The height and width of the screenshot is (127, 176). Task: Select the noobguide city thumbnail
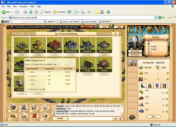(132, 63)
